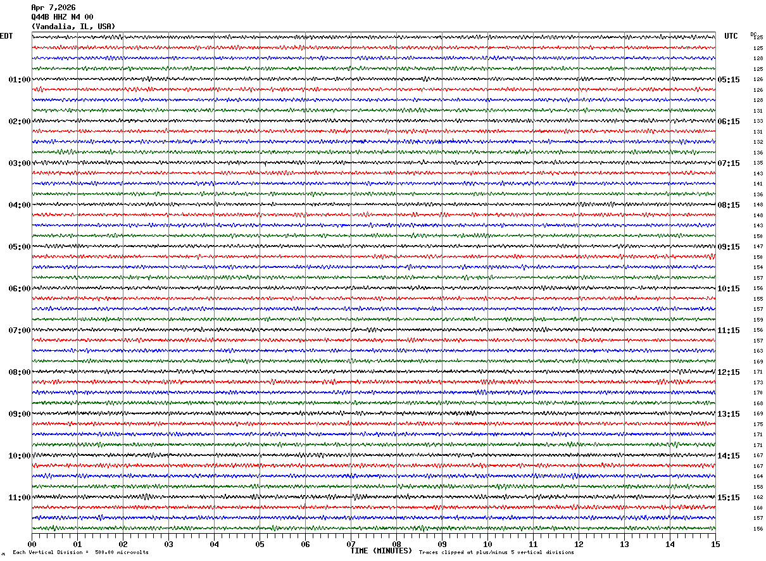The width and height of the screenshot is (766, 561).
Task: Click the DC offset value 162
Action: (758, 498)
